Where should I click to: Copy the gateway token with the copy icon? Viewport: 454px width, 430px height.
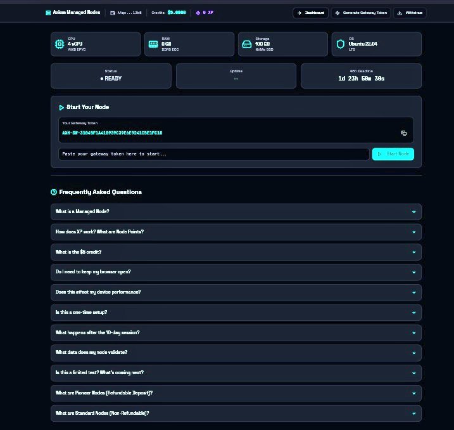pyautogui.click(x=404, y=133)
